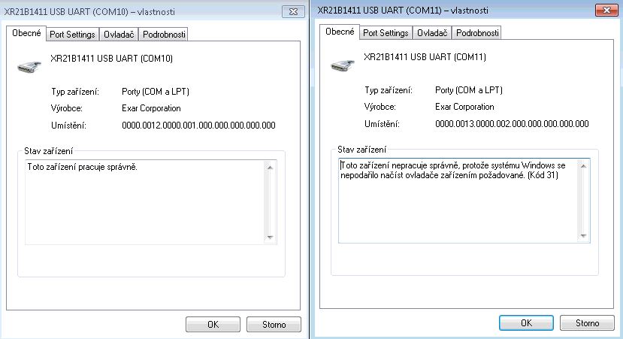
Task: Click 'Umístění:' label in COM10 window
Action: click(x=68, y=126)
